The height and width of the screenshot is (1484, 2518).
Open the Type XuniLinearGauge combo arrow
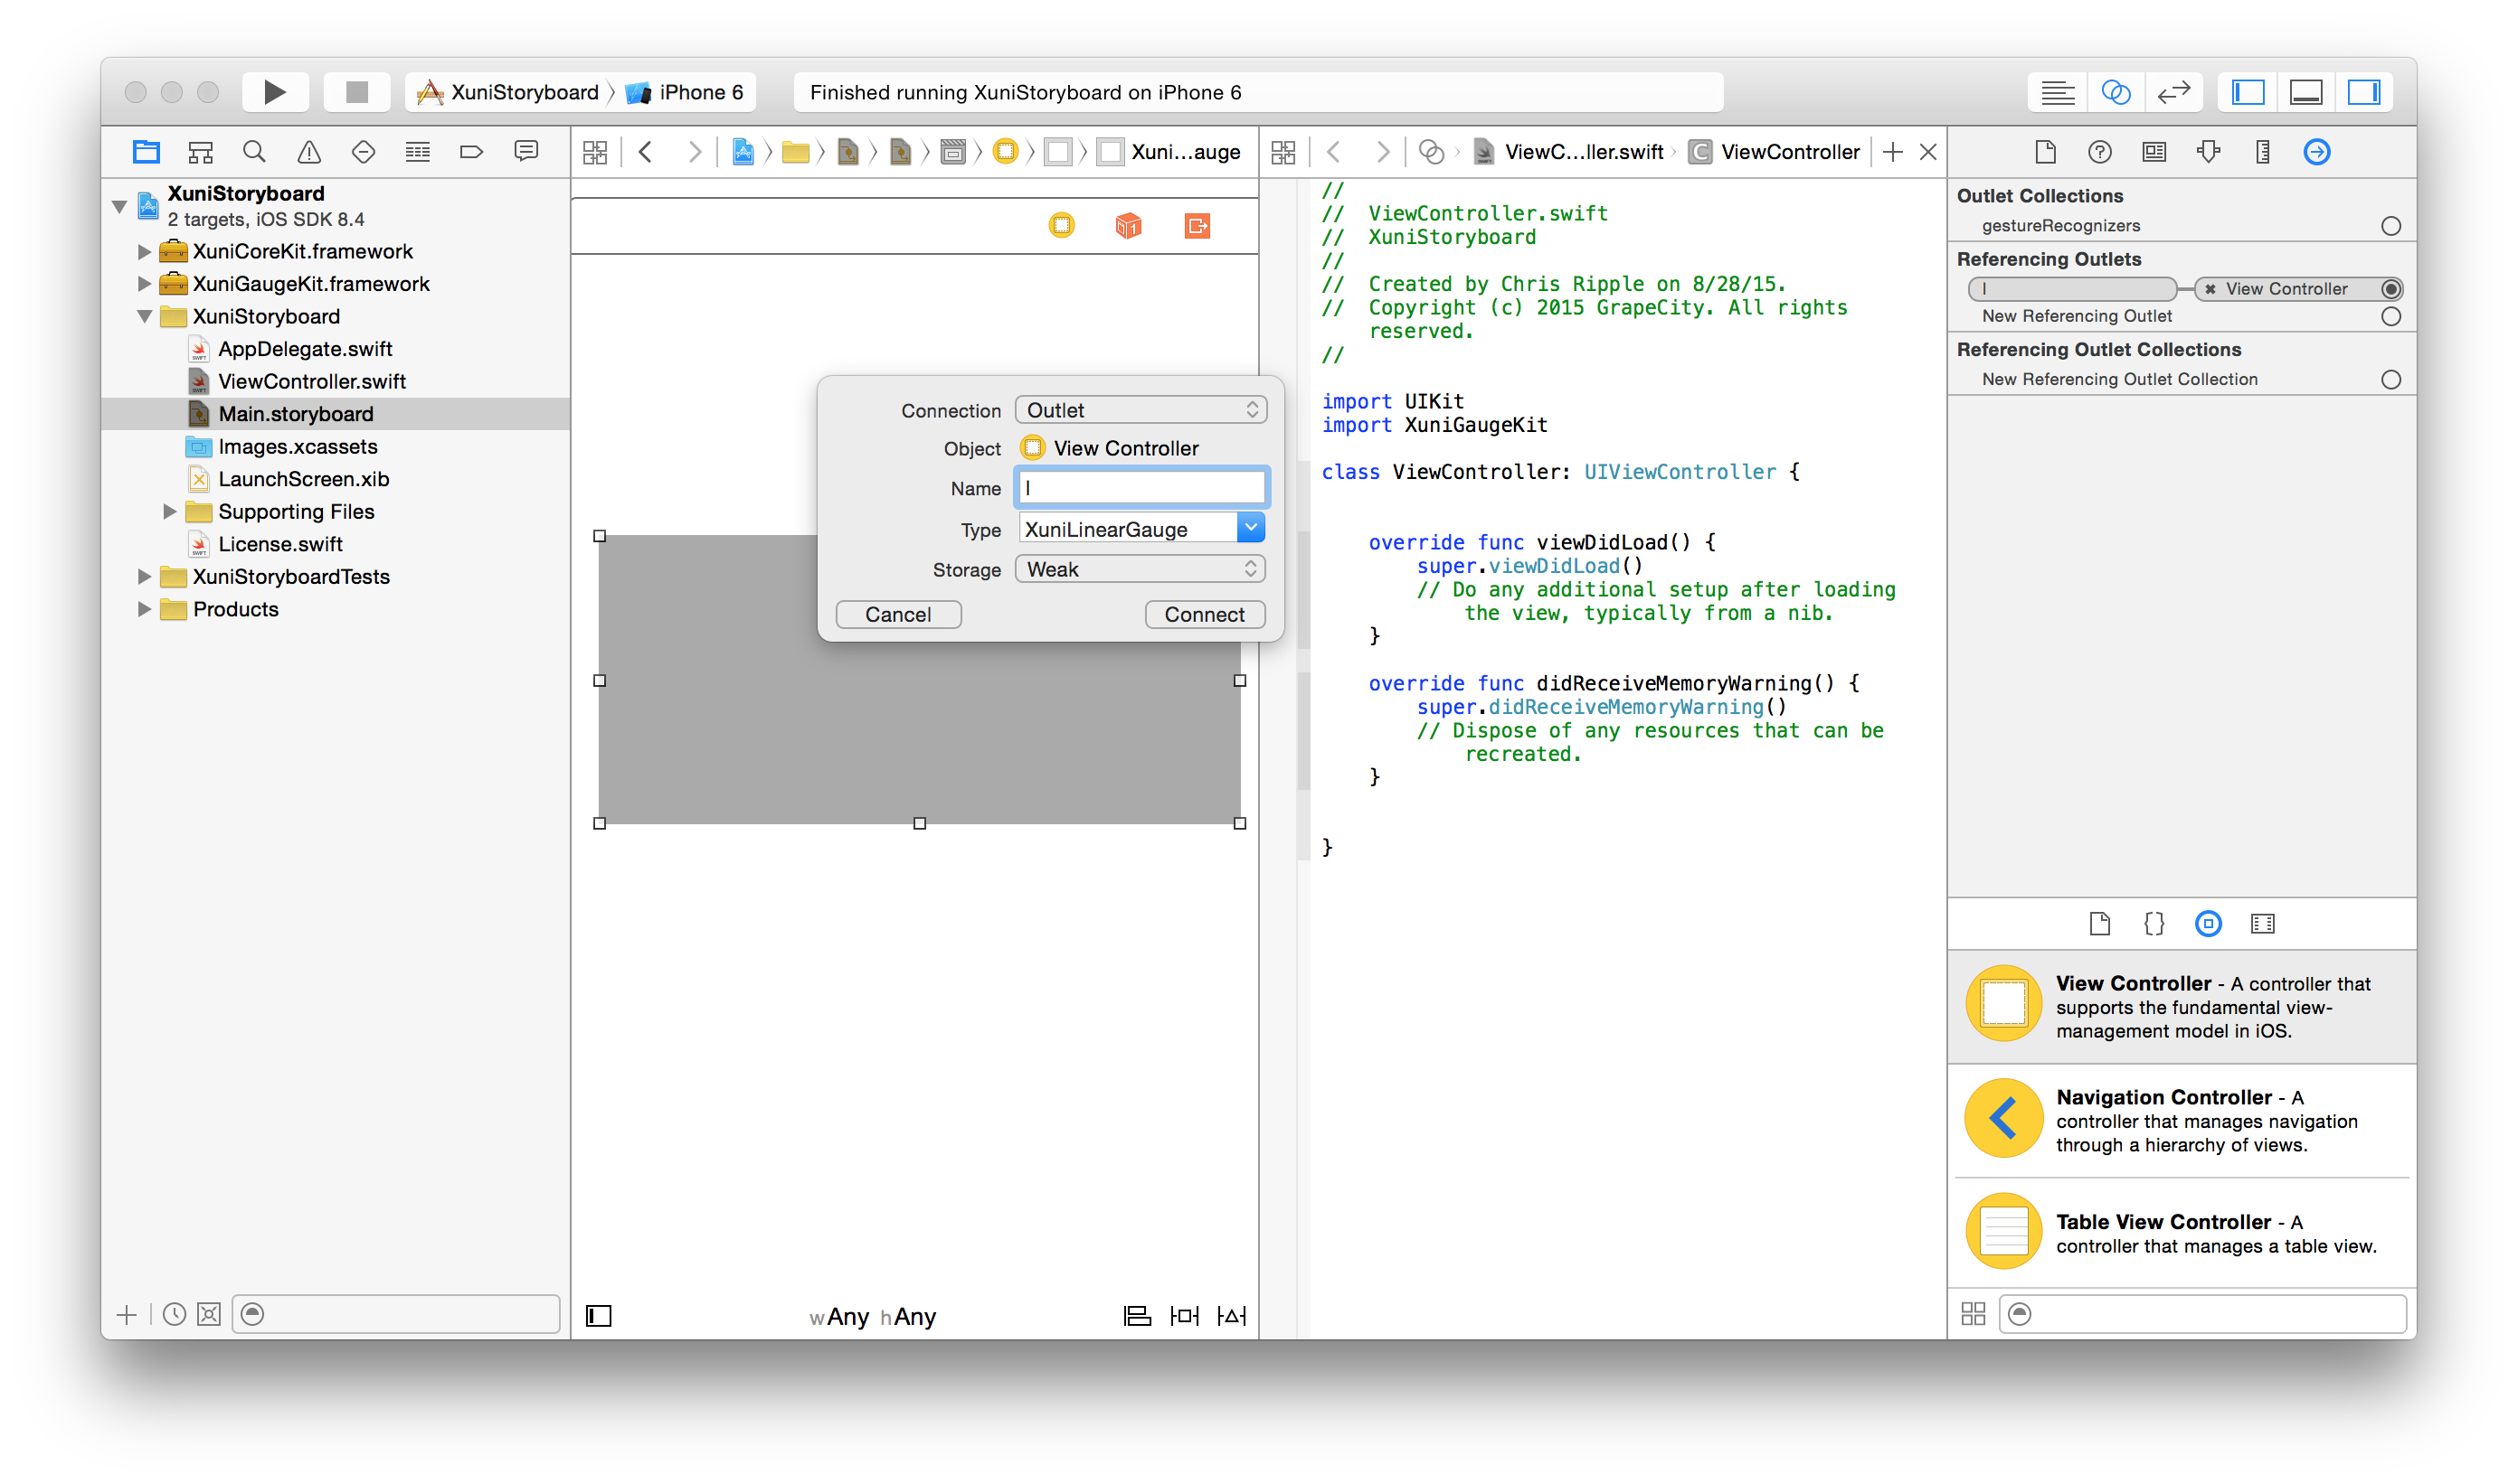(1250, 528)
